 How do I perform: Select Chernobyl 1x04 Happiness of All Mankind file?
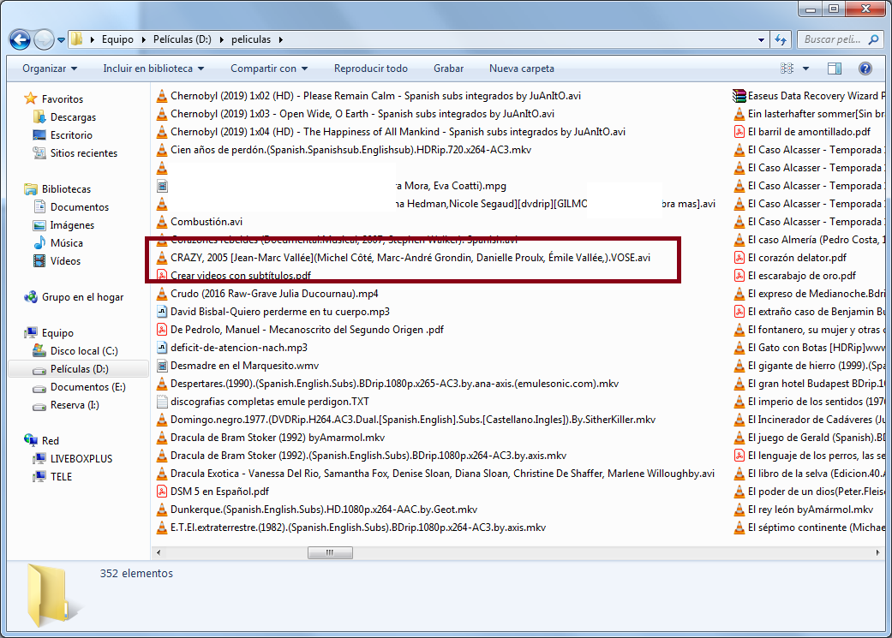click(398, 132)
